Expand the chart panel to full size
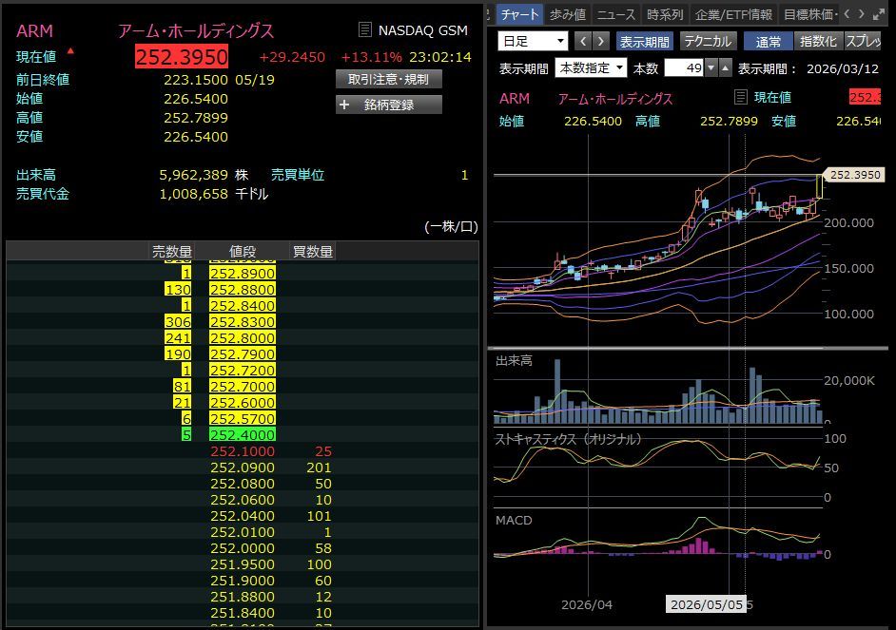This screenshot has height=630, width=896. 879,14
